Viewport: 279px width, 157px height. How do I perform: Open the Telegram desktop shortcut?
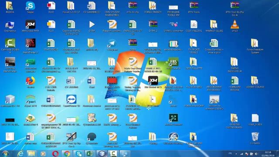[x=112, y=45]
